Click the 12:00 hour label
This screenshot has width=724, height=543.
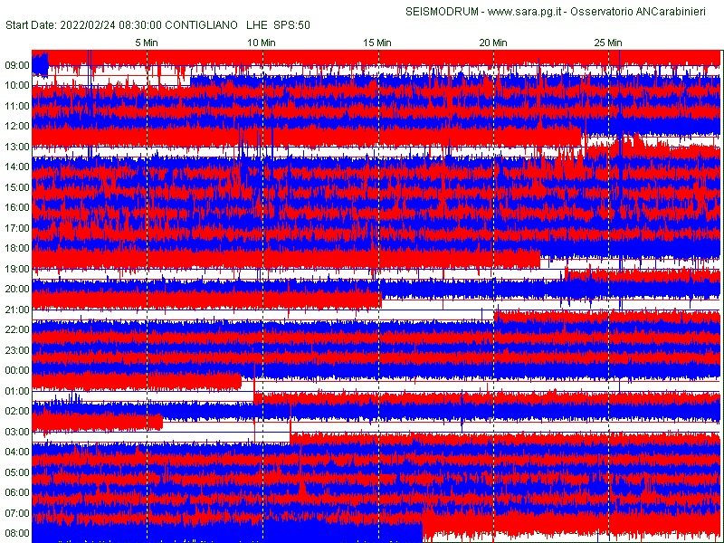16,126
